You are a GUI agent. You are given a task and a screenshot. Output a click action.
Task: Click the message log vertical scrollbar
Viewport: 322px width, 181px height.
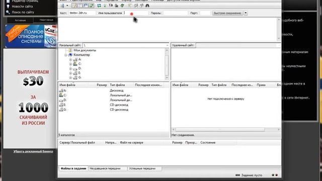(279, 29)
